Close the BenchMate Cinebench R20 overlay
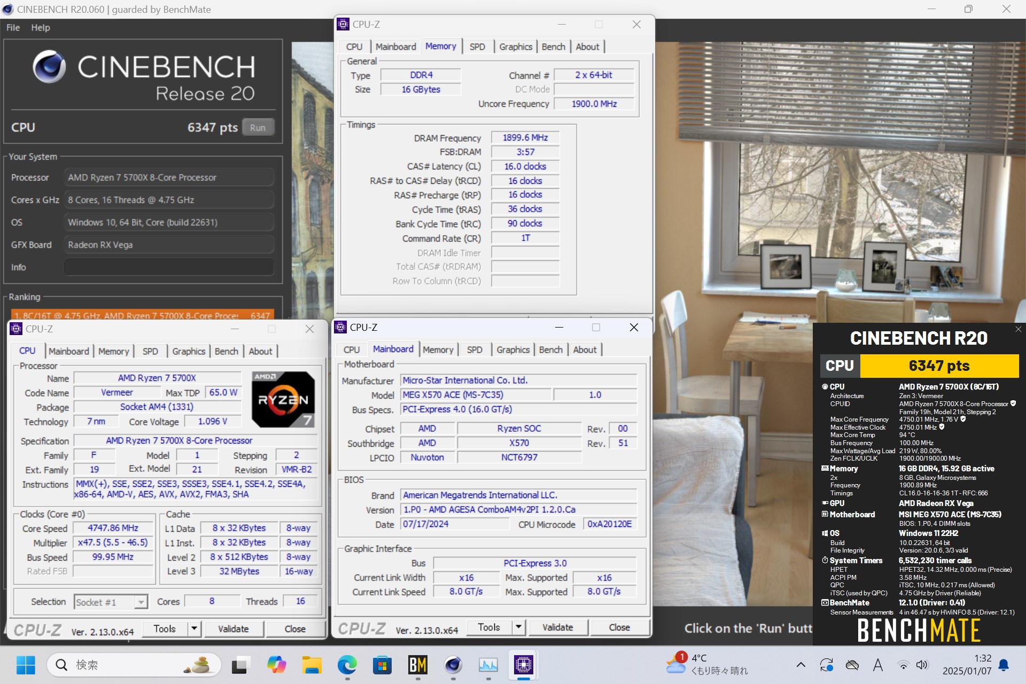The width and height of the screenshot is (1026, 684). coord(1018,329)
